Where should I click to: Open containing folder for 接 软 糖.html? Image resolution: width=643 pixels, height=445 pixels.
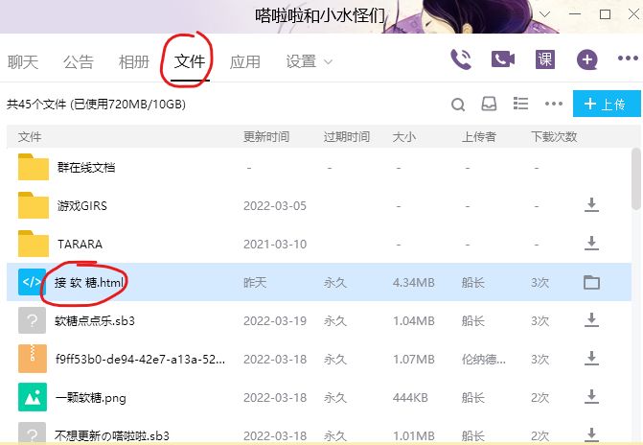592,282
